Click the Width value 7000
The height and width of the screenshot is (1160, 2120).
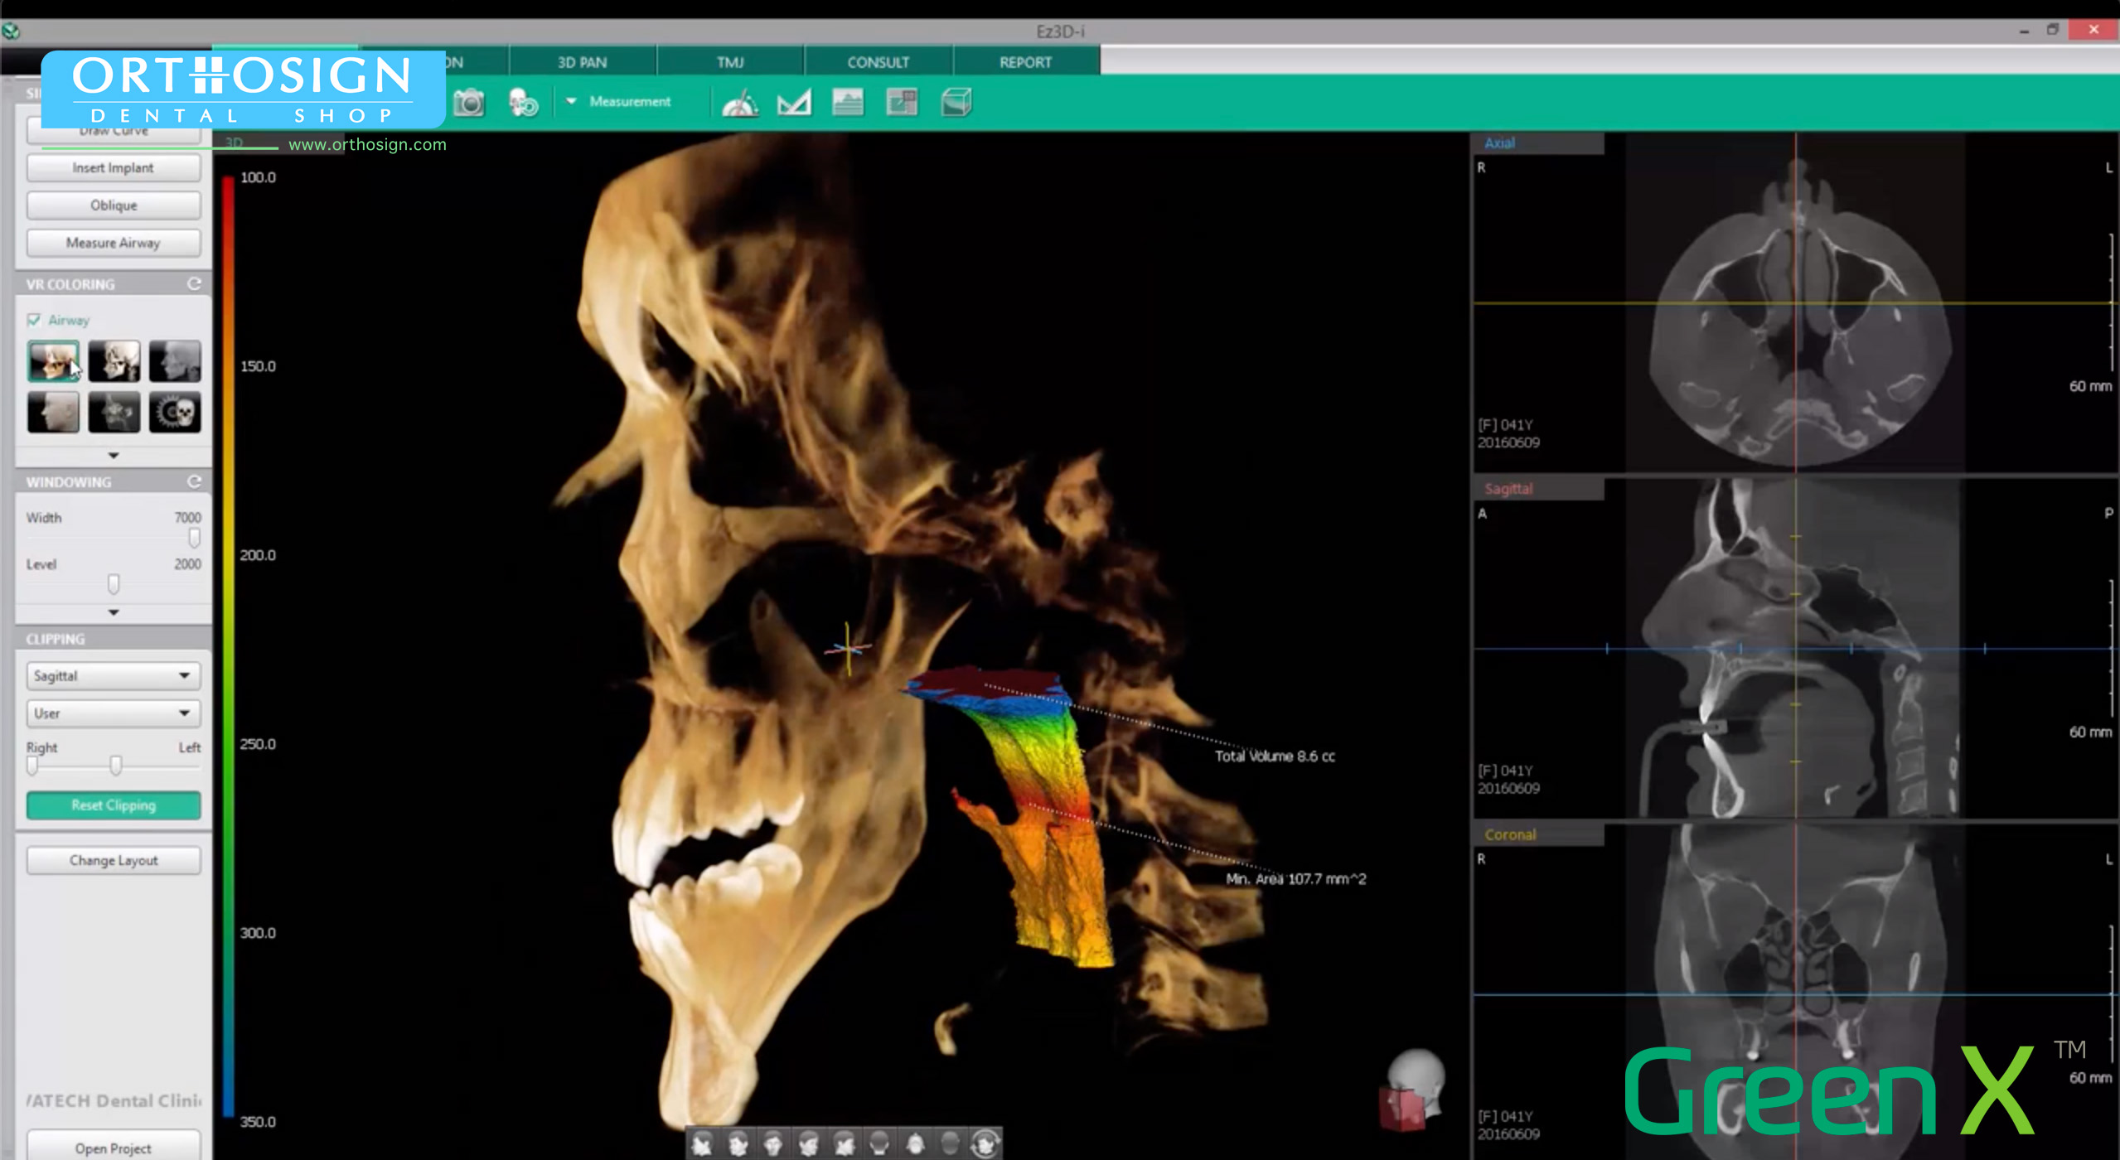(x=187, y=517)
